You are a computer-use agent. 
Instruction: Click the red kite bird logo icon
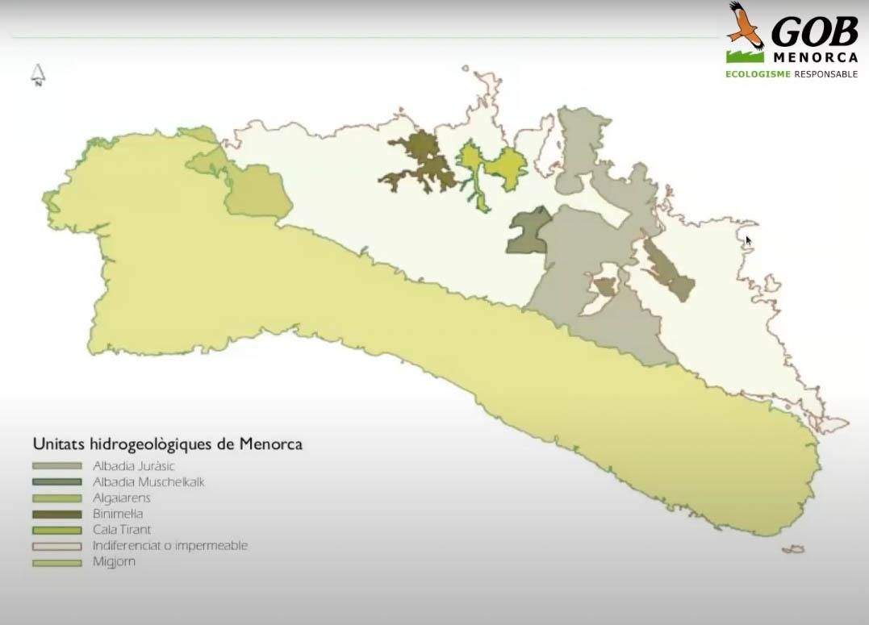click(745, 26)
